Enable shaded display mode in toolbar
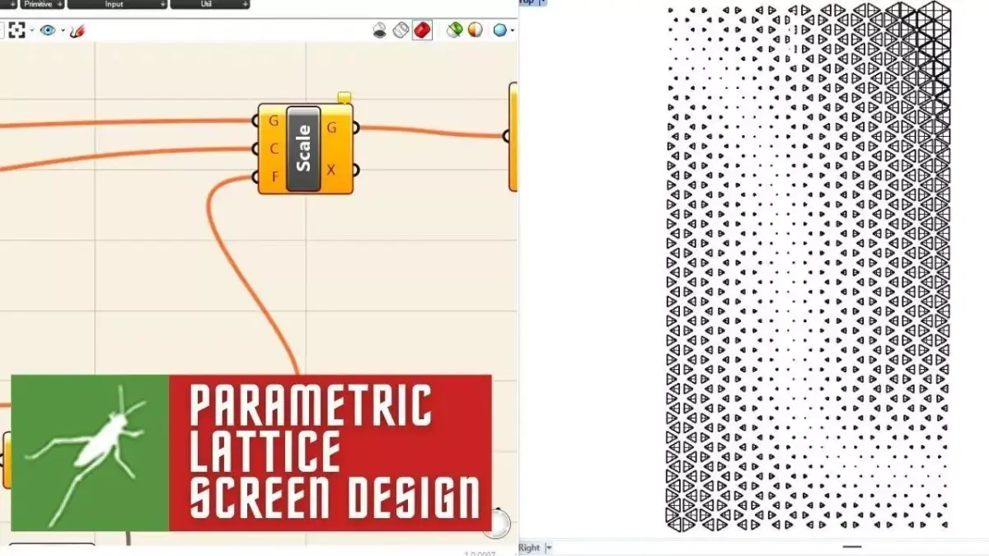Image resolution: width=989 pixels, height=556 pixels. pos(423,30)
